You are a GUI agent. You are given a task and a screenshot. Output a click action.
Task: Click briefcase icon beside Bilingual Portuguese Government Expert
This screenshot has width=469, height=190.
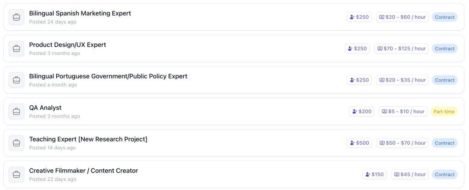pyautogui.click(x=16, y=80)
